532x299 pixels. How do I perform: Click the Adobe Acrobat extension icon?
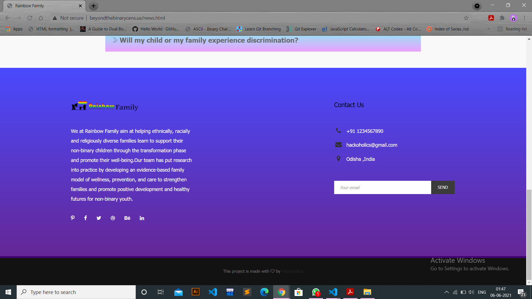(491, 18)
